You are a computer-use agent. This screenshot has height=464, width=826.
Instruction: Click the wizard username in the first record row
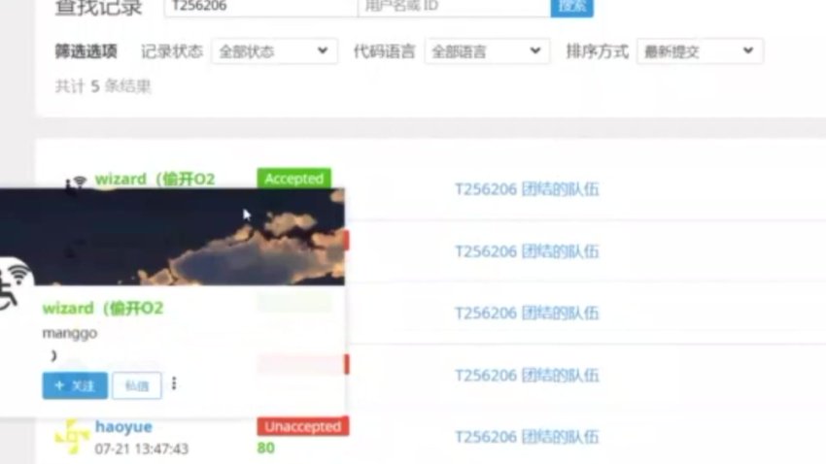(x=155, y=179)
